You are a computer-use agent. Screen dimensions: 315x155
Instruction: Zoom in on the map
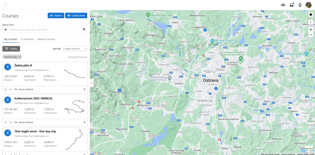click(311, 30)
